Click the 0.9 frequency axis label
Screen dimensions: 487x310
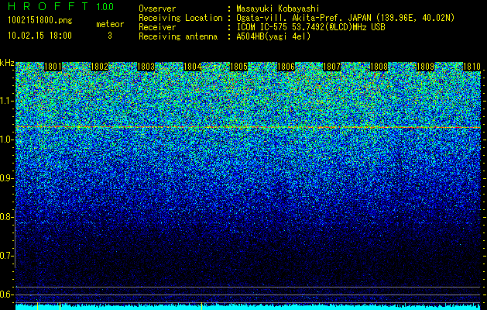(x=6, y=178)
